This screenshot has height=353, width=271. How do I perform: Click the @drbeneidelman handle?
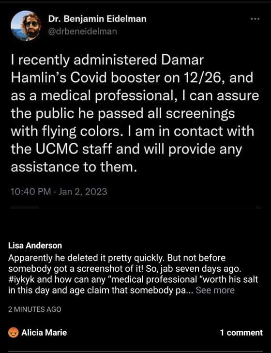pos(83,31)
